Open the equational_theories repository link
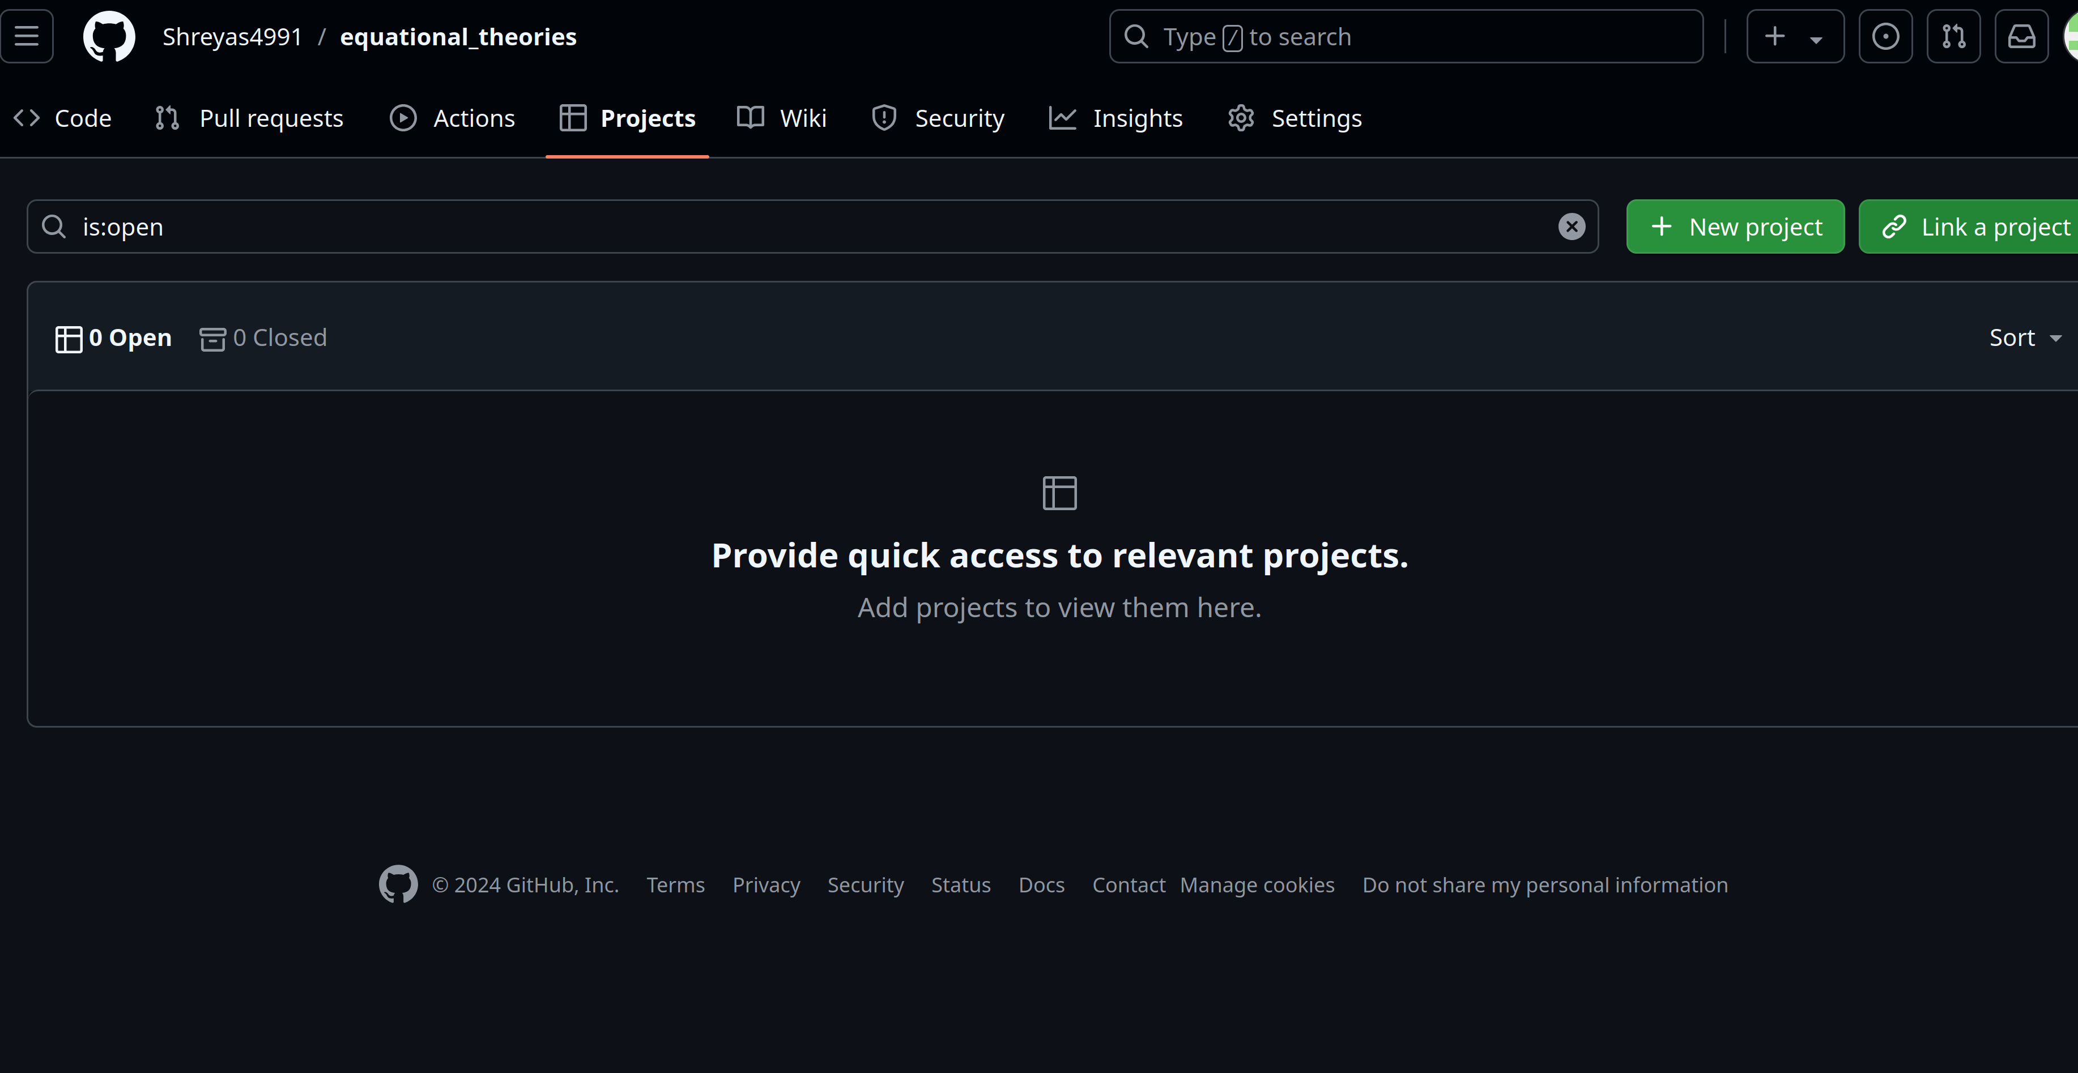 coord(458,37)
